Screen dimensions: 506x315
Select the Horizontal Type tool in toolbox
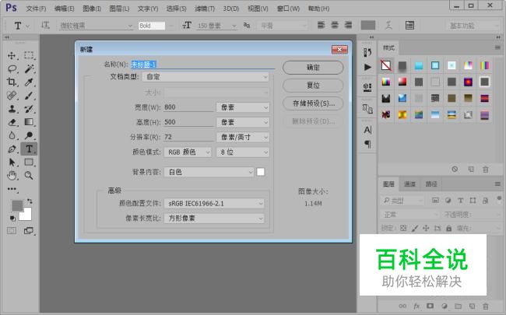29,149
